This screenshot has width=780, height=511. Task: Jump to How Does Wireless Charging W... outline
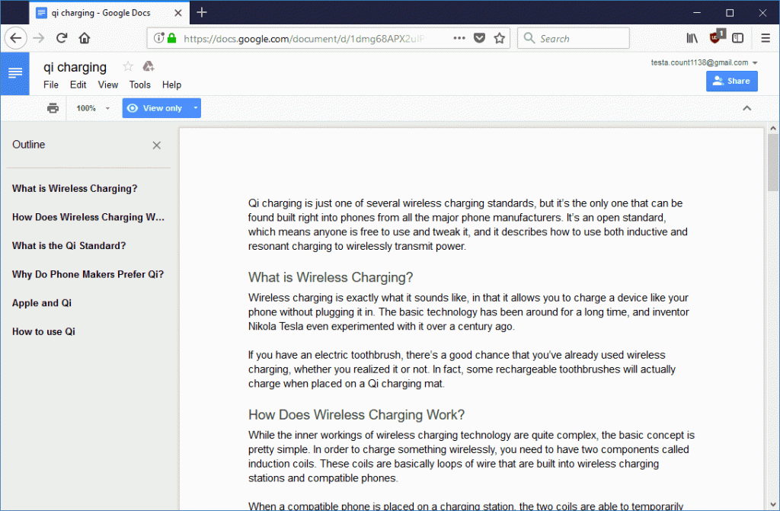point(88,217)
